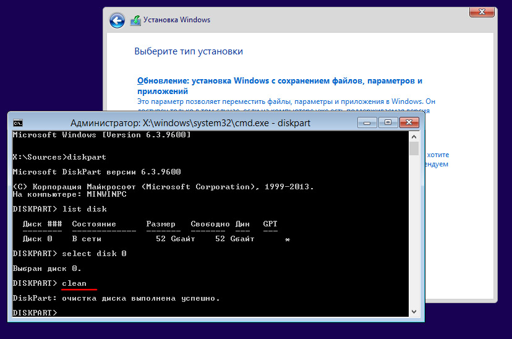This screenshot has width=512, height=339.
Task: Select the upgrade install option link
Action: [279, 85]
